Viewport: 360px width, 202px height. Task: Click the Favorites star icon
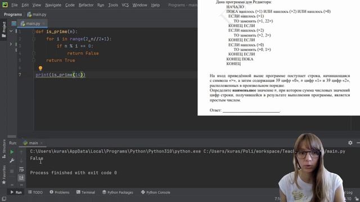[x=4, y=182]
